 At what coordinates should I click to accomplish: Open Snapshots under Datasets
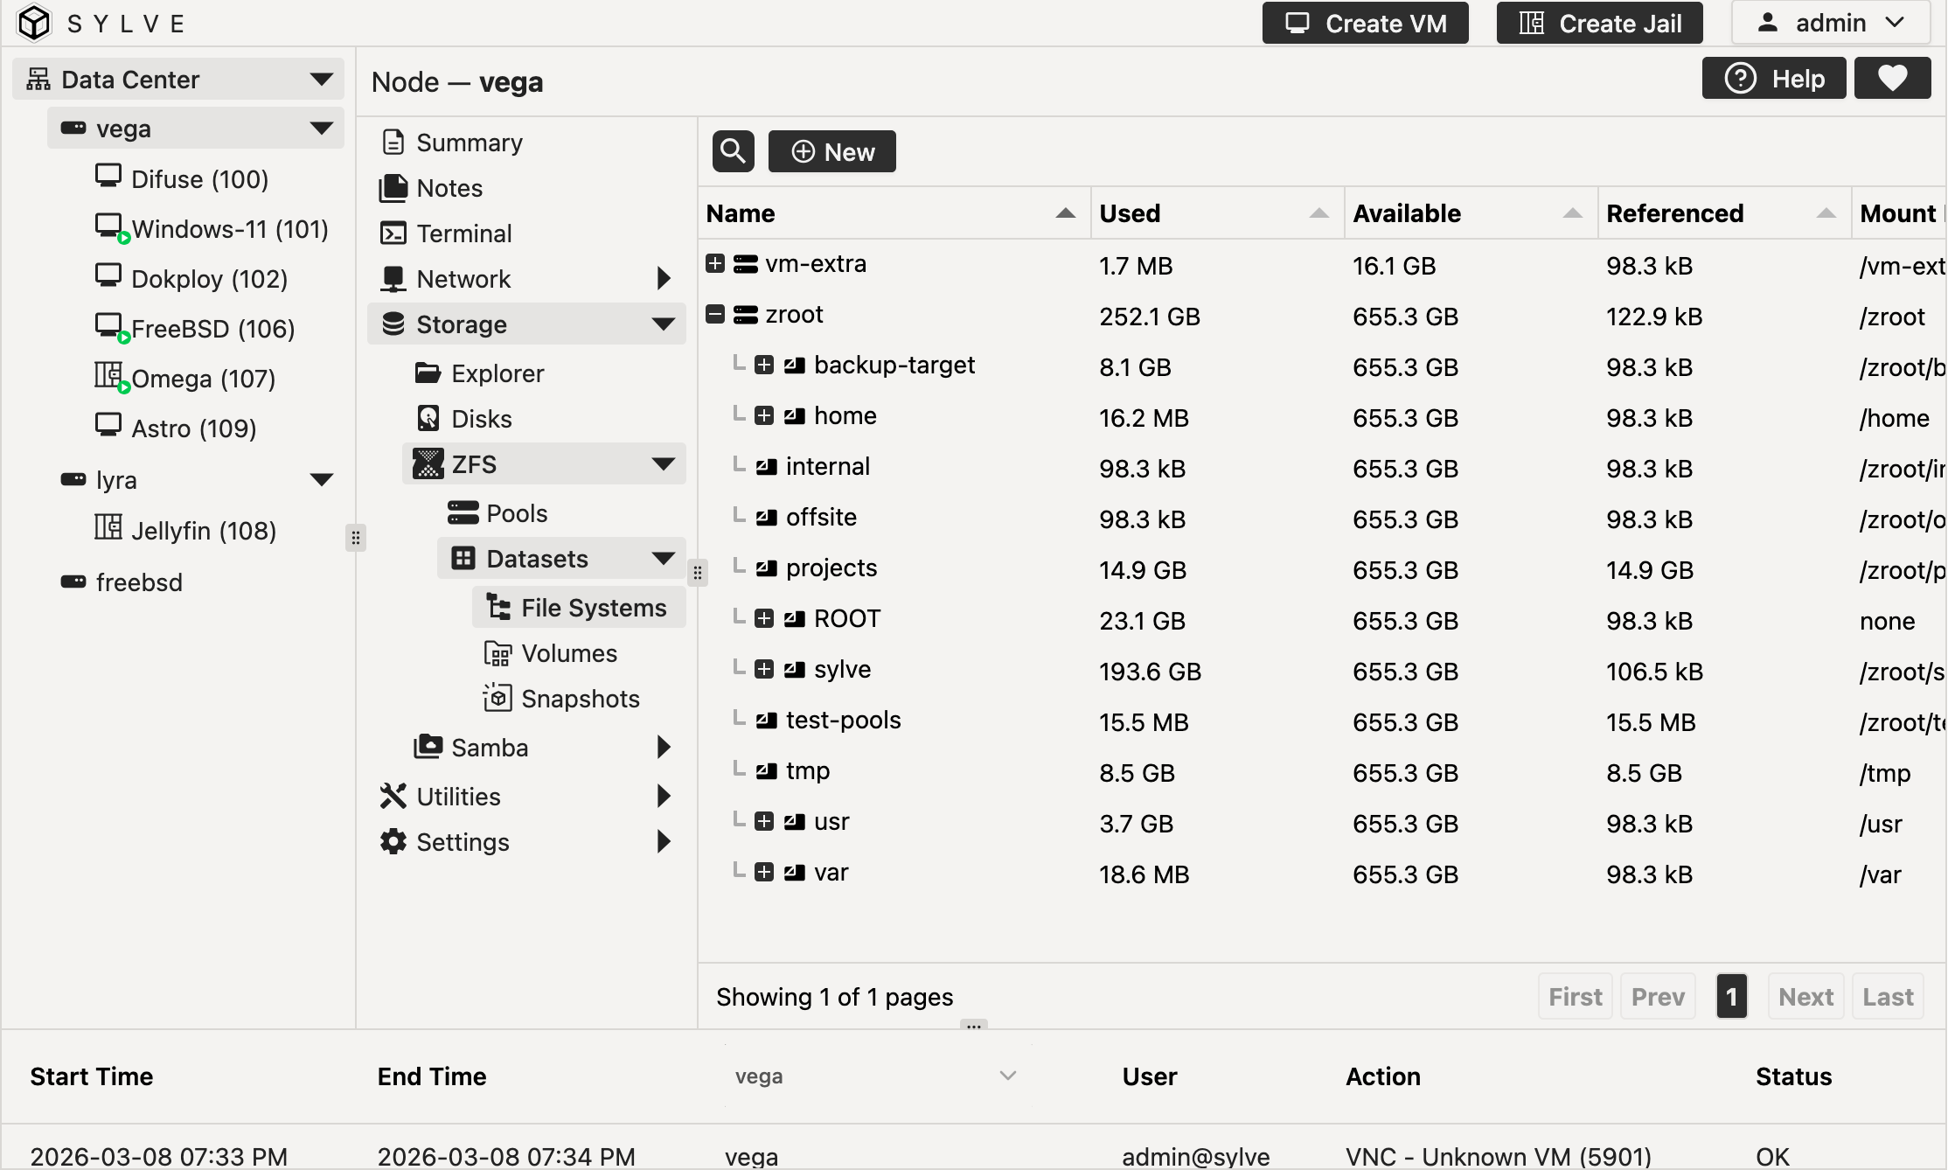point(581,698)
